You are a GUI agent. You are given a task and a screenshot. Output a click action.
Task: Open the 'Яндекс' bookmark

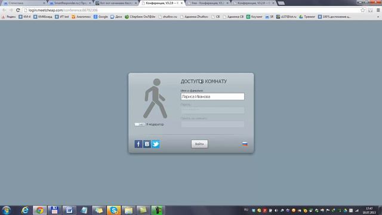click(x=9, y=17)
